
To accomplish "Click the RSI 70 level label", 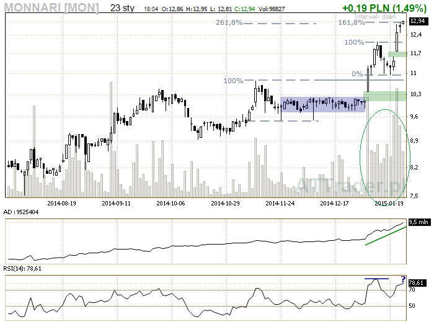I will coord(412,290).
